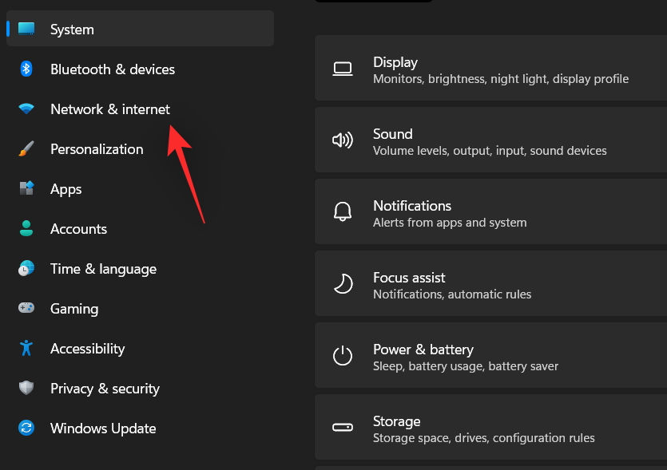667x470 pixels.
Task: Click the Privacy & security shield icon
Action: pos(26,389)
